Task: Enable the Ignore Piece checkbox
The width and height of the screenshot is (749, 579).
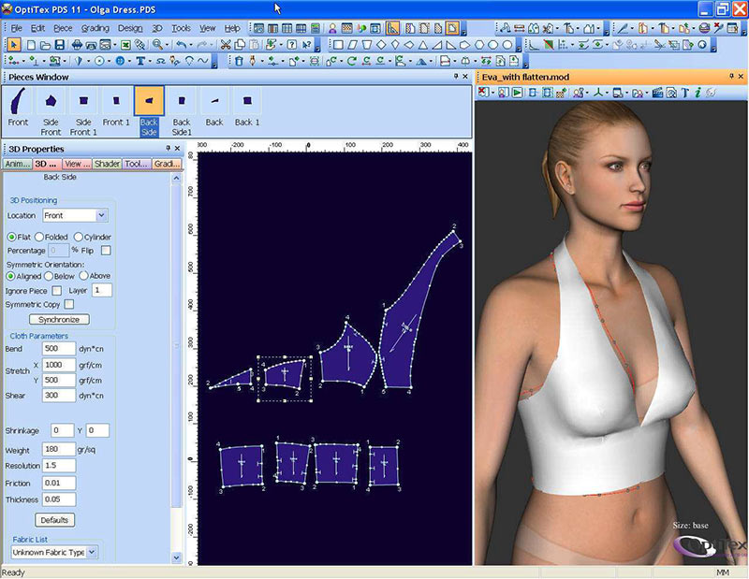Action: coord(57,291)
